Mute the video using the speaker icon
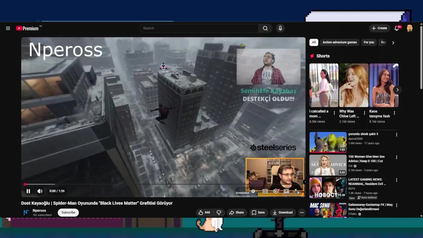Viewport: 423px width, 238px height. pos(40,191)
